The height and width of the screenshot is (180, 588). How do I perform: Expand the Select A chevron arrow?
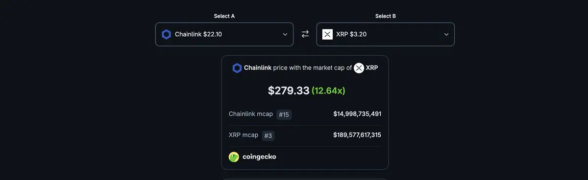[285, 34]
